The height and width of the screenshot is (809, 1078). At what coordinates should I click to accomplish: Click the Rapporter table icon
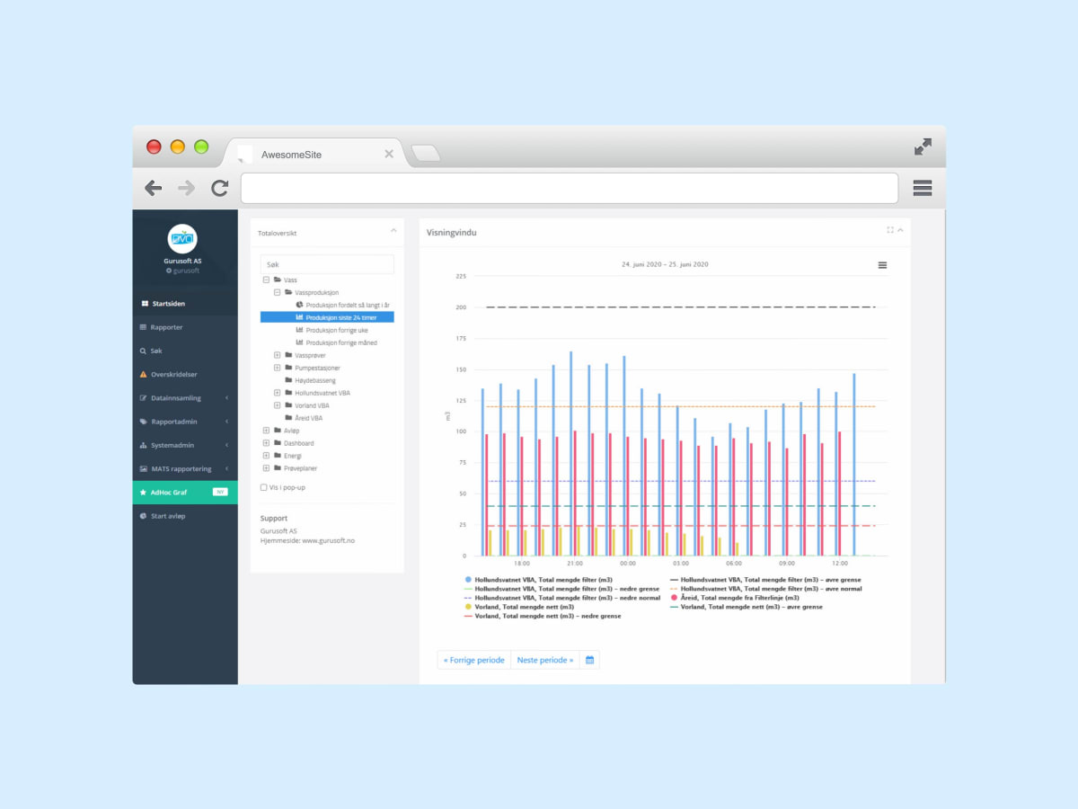click(144, 327)
